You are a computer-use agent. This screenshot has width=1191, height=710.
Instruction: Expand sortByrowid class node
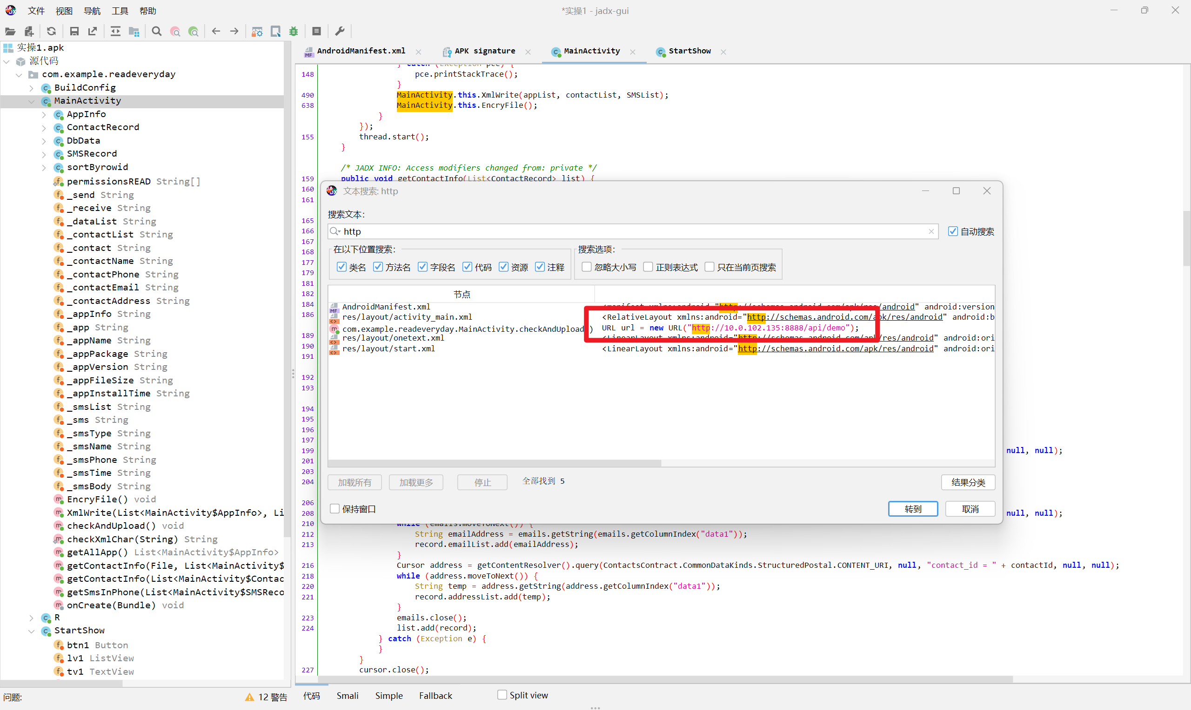44,167
